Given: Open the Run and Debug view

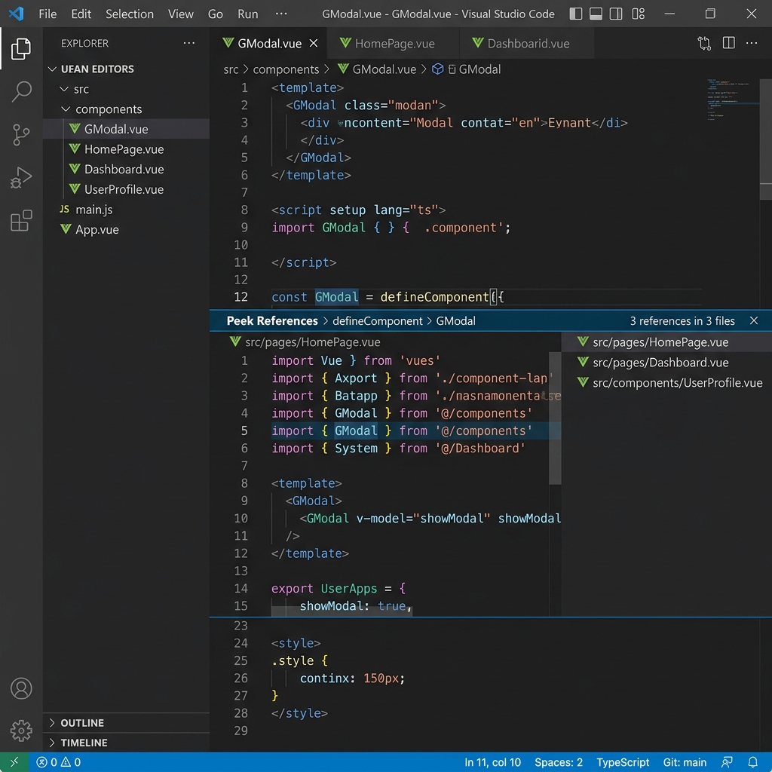Looking at the screenshot, I should click(20, 177).
